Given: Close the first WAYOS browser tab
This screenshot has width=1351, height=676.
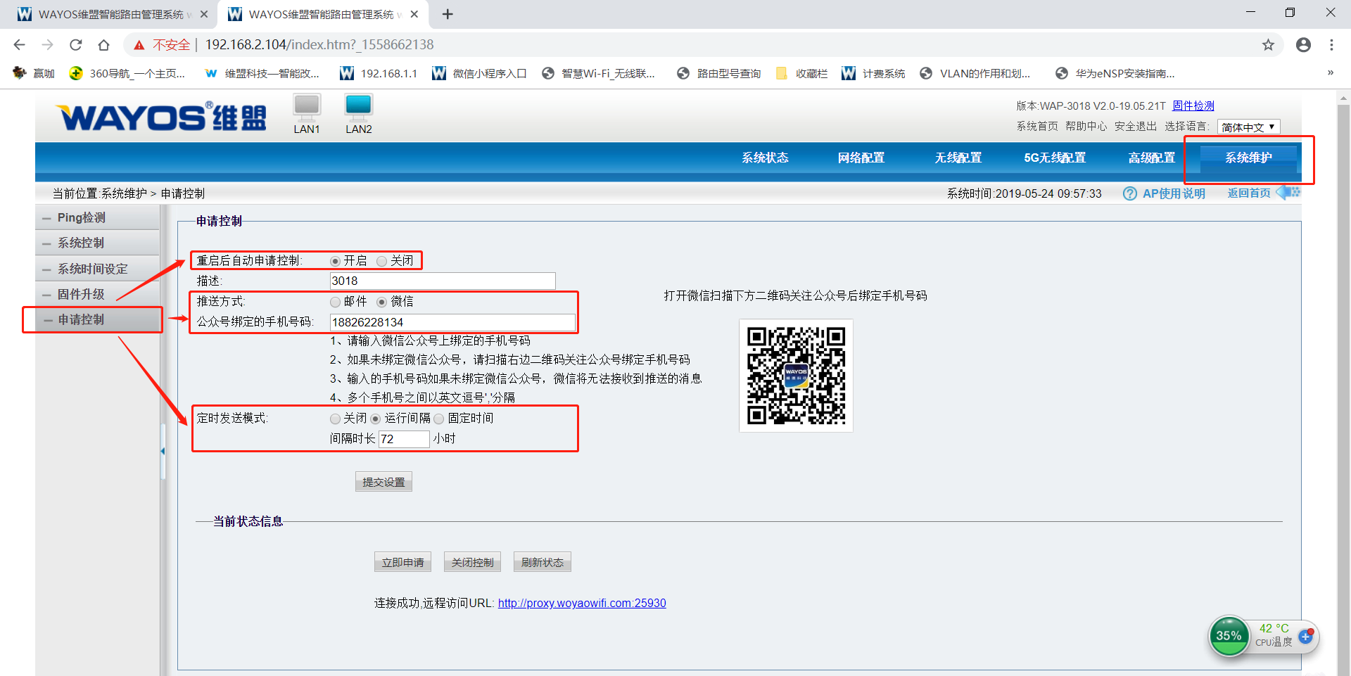Looking at the screenshot, I should pyautogui.click(x=203, y=14).
